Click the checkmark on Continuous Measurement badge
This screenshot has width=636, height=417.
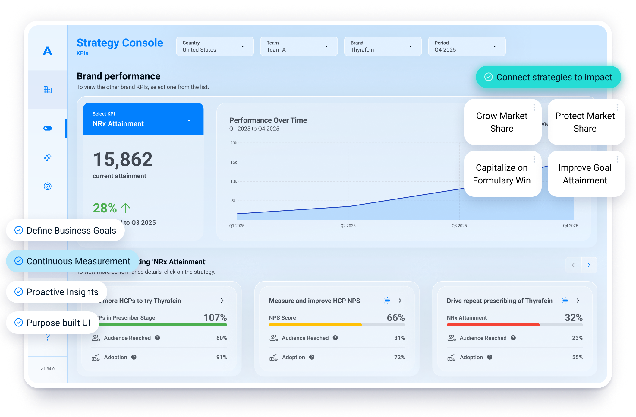tap(19, 261)
